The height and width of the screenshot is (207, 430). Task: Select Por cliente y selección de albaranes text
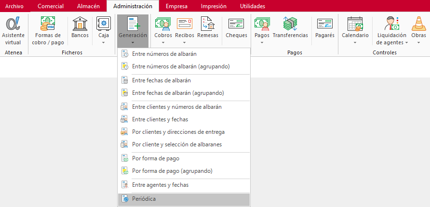coord(177,144)
